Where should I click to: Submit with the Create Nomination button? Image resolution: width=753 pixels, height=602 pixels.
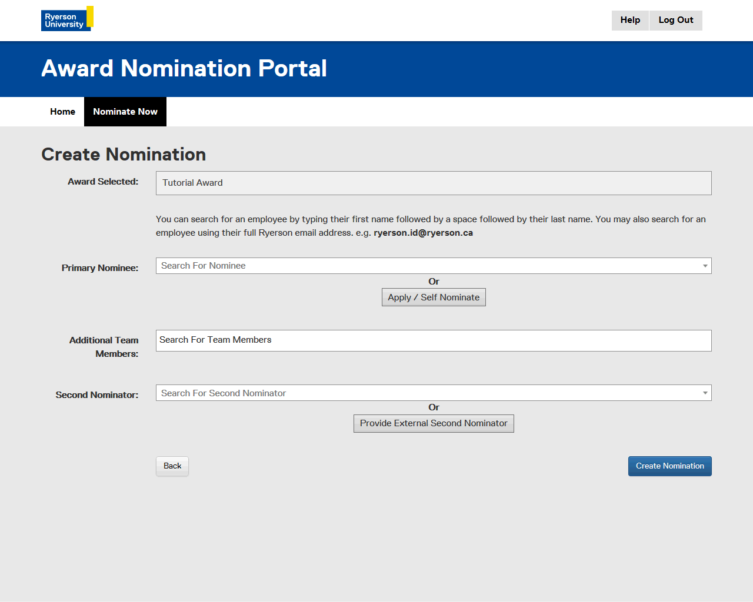click(x=669, y=466)
